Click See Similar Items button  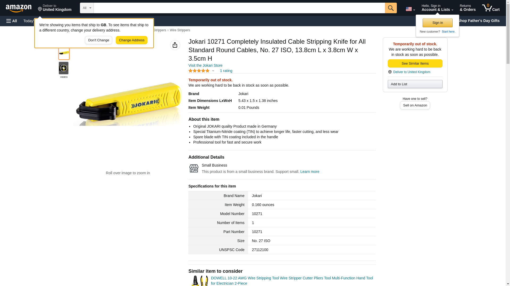coord(415,63)
